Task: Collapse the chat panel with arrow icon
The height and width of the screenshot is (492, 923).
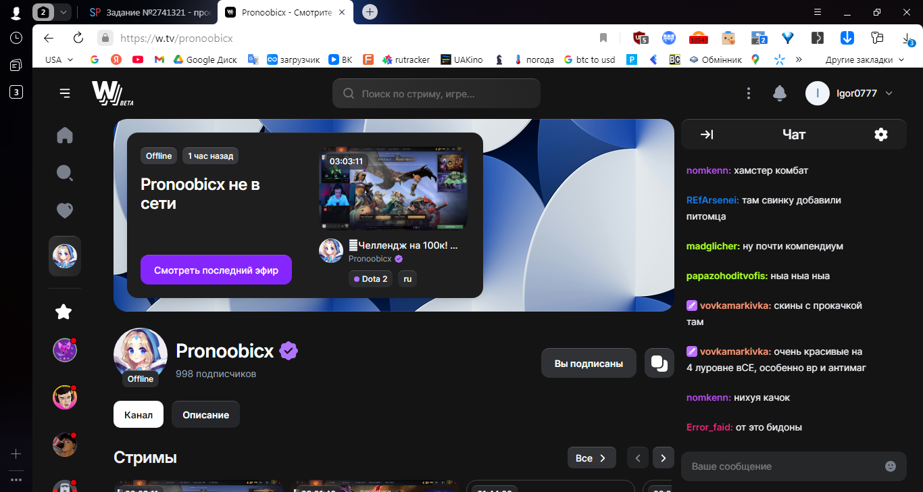Action: click(707, 134)
